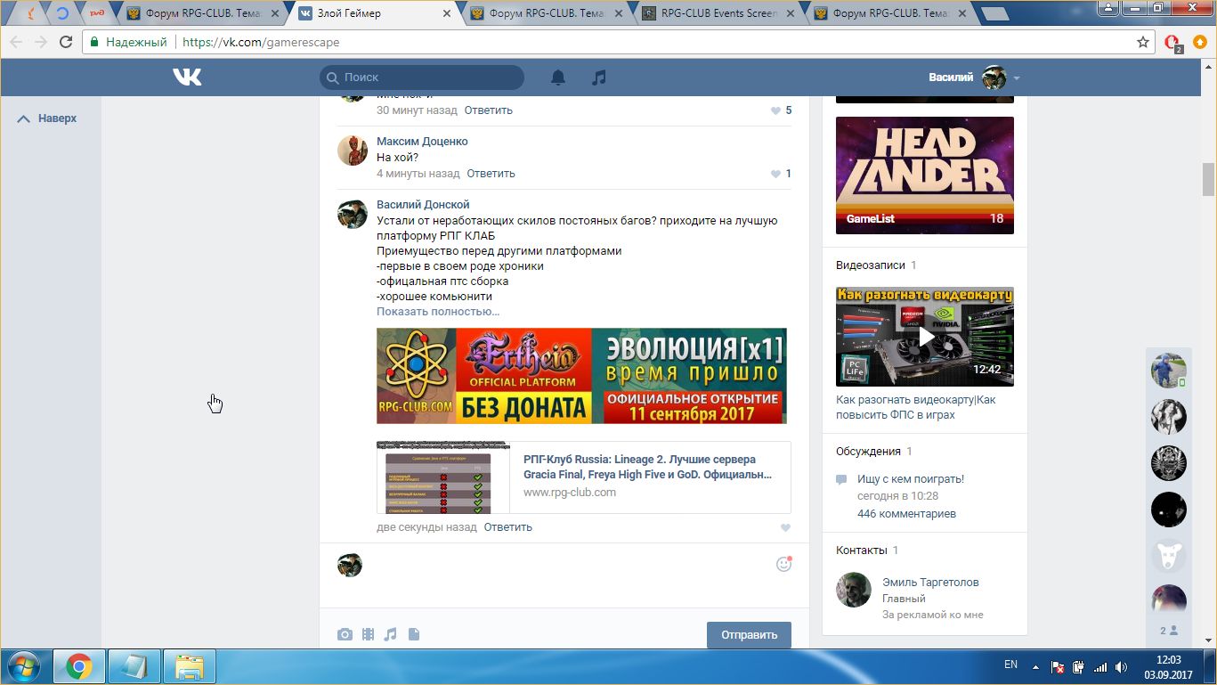The image size is (1217, 685).
Task: Open the emoji smiley picker
Action: click(x=783, y=564)
